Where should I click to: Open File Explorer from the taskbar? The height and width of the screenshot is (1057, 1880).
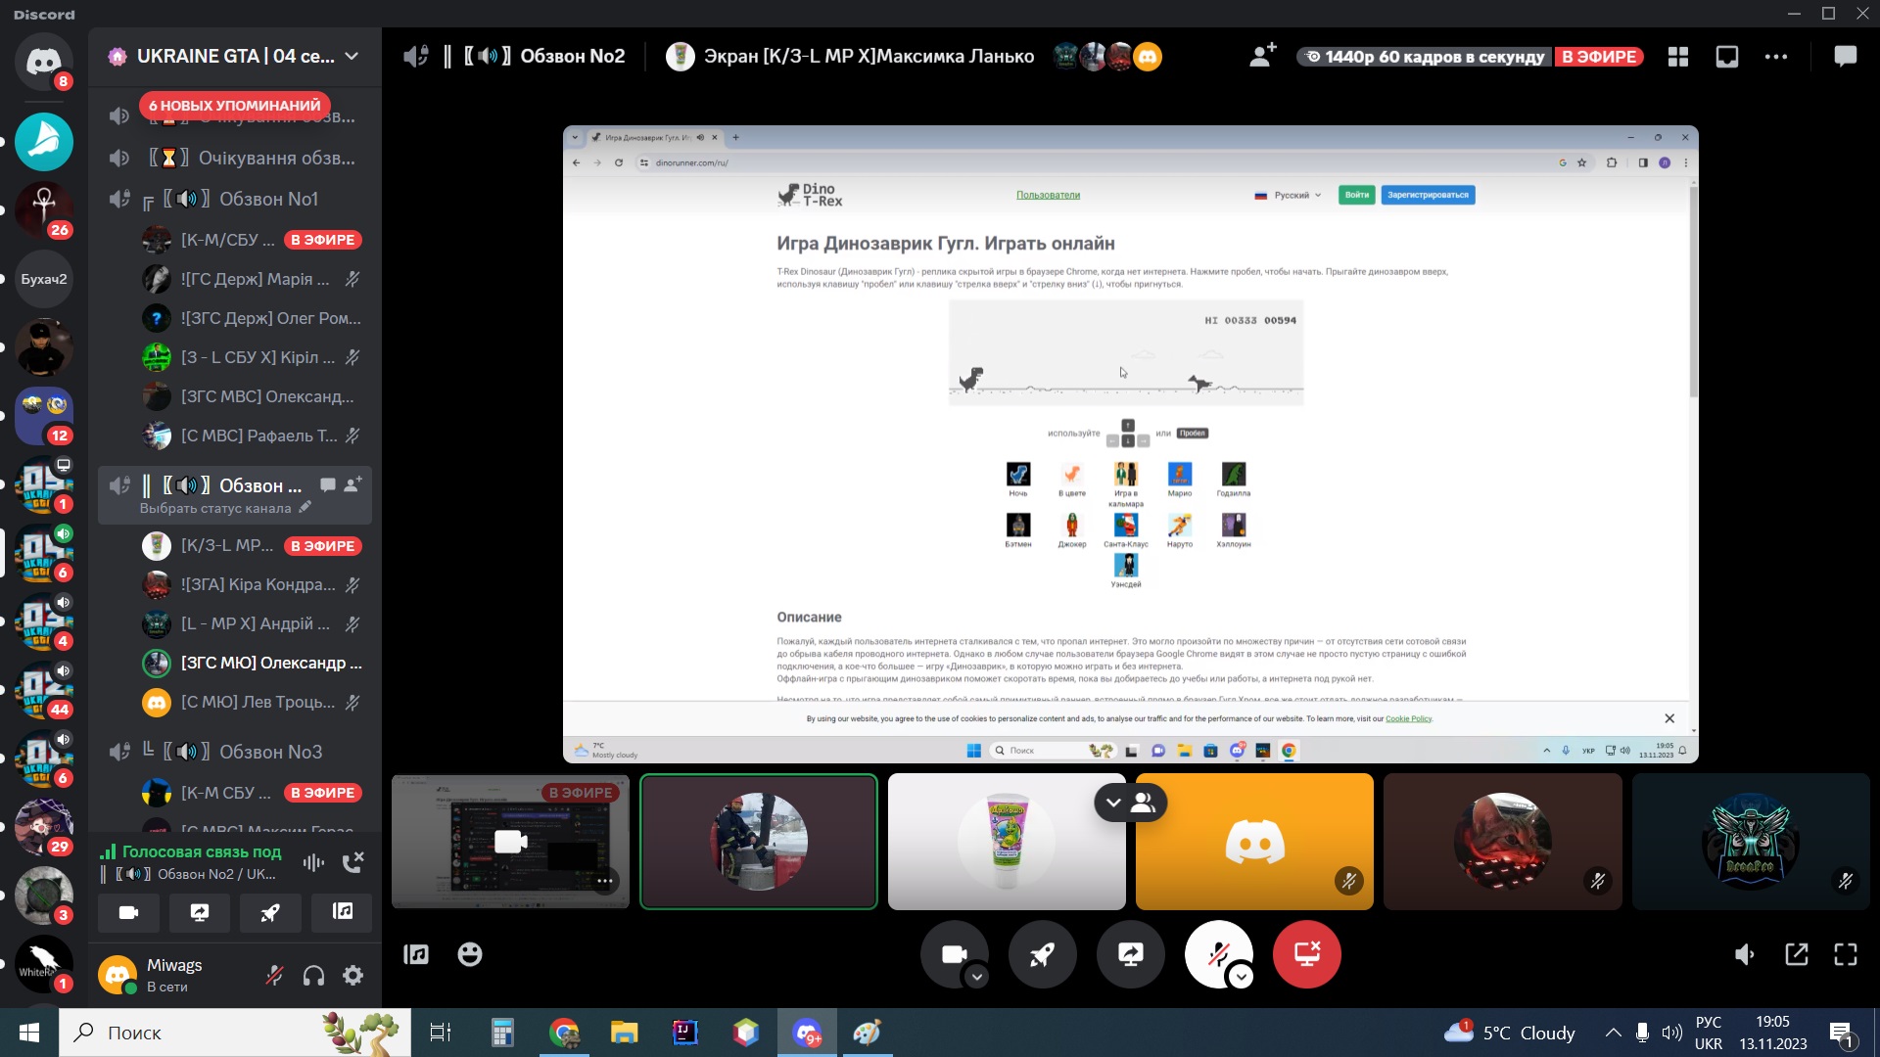coord(624,1033)
